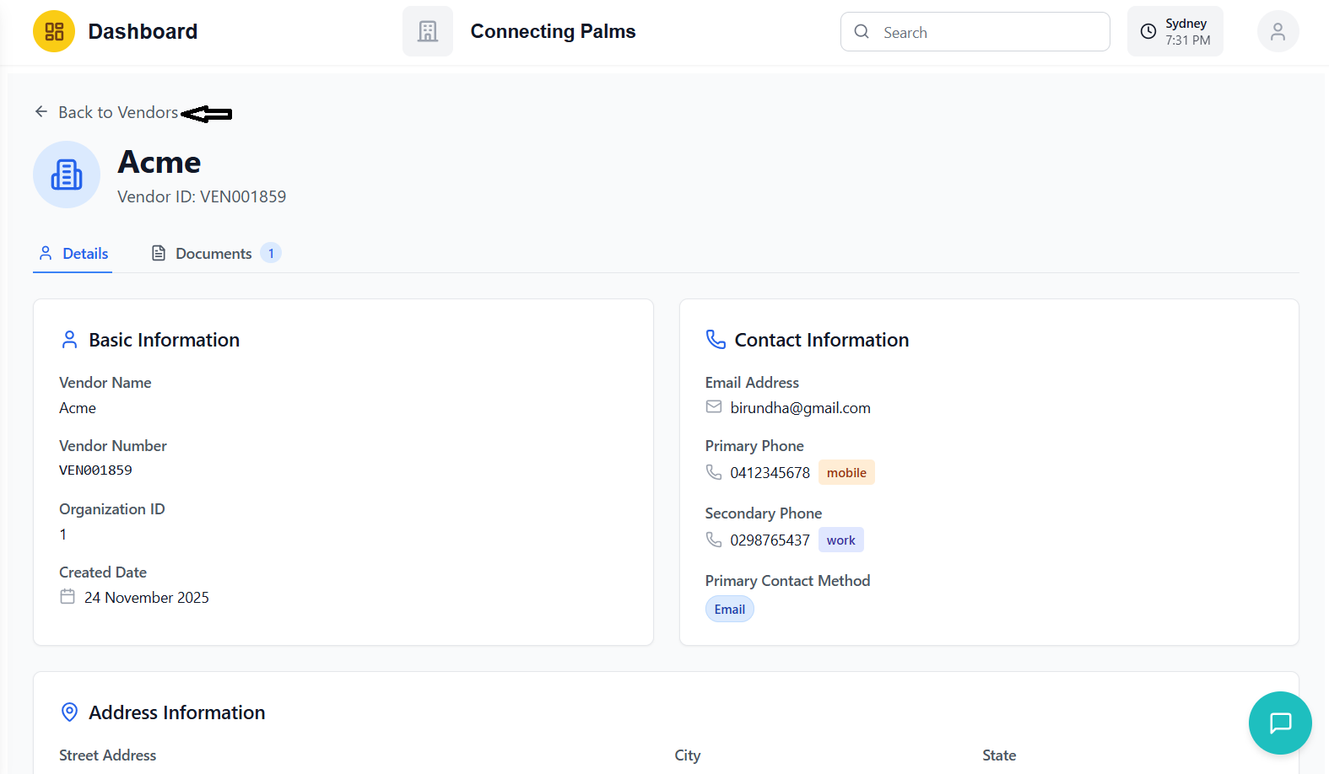
Task: Select vendor name value Acme in Basic Information
Action: click(78, 408)
